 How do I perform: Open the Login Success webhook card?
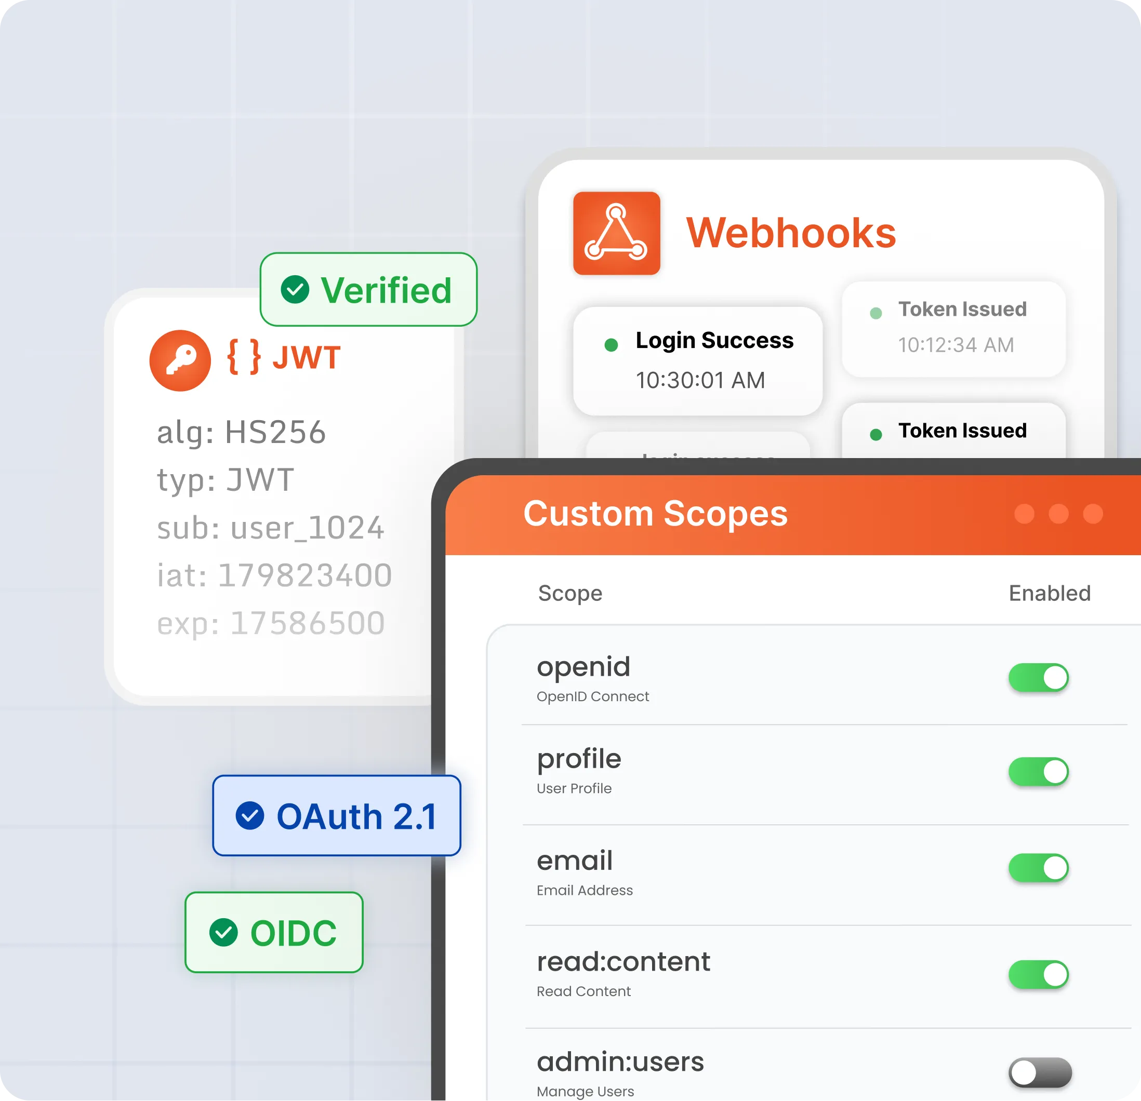[x=698, y=361]
